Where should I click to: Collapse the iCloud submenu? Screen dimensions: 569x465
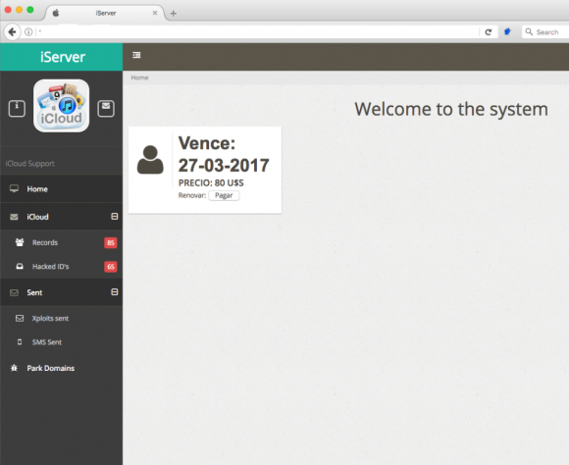click(115, 217)
